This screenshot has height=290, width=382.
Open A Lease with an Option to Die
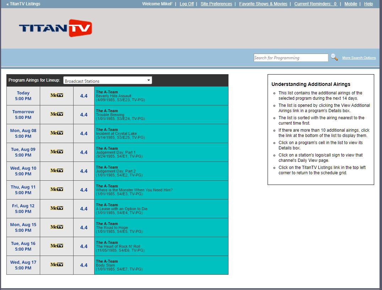pos(161,209)
